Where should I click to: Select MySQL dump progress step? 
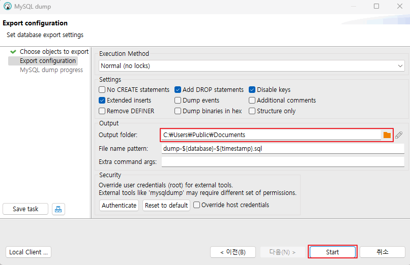pyautogui.click(x=51, y=70)
